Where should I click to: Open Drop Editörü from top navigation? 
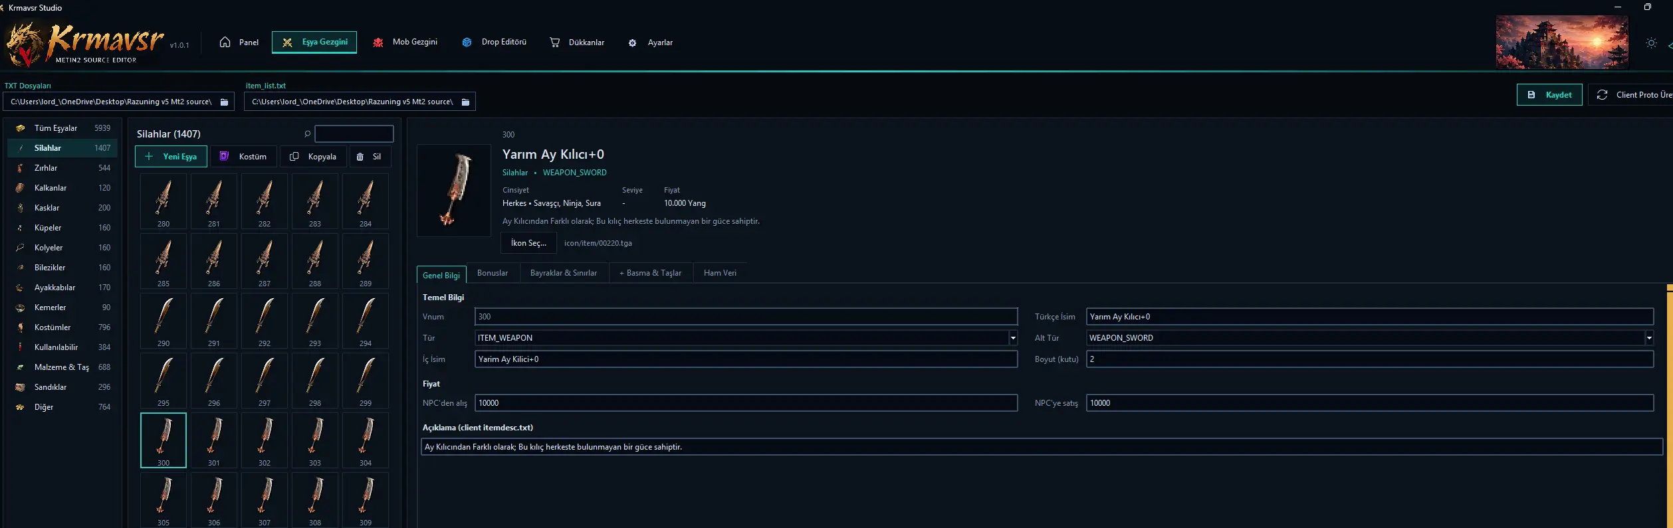pyautogui.click(x=494, y=42)
